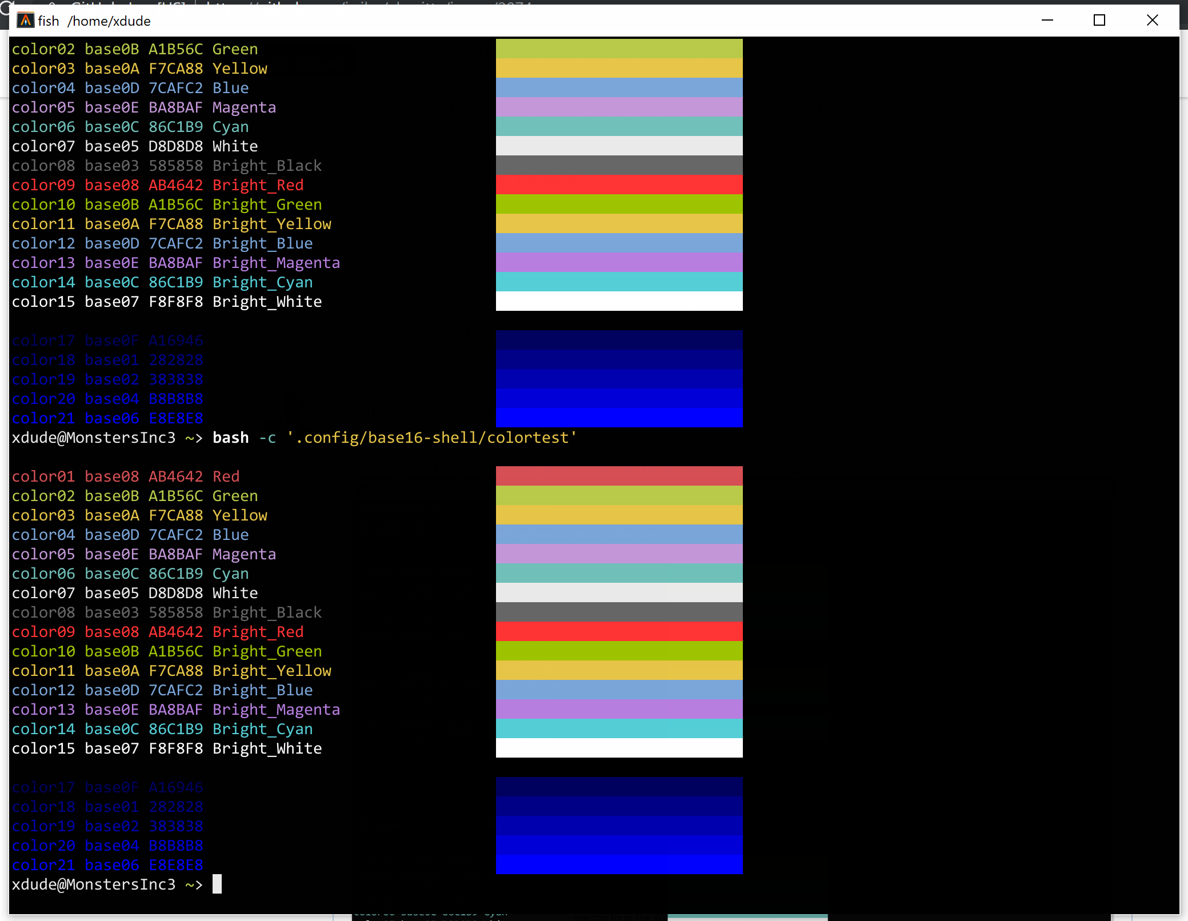Click the blinking cursor at the prompt
Image resolution: width=1188 pixels, height=921 pixels.
point(218,884)
